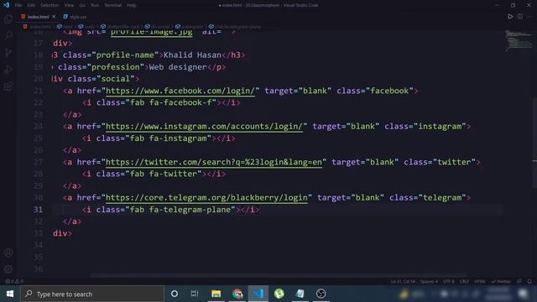
Task: Click the class="social" text on line 20
Action: click(101, 79)
